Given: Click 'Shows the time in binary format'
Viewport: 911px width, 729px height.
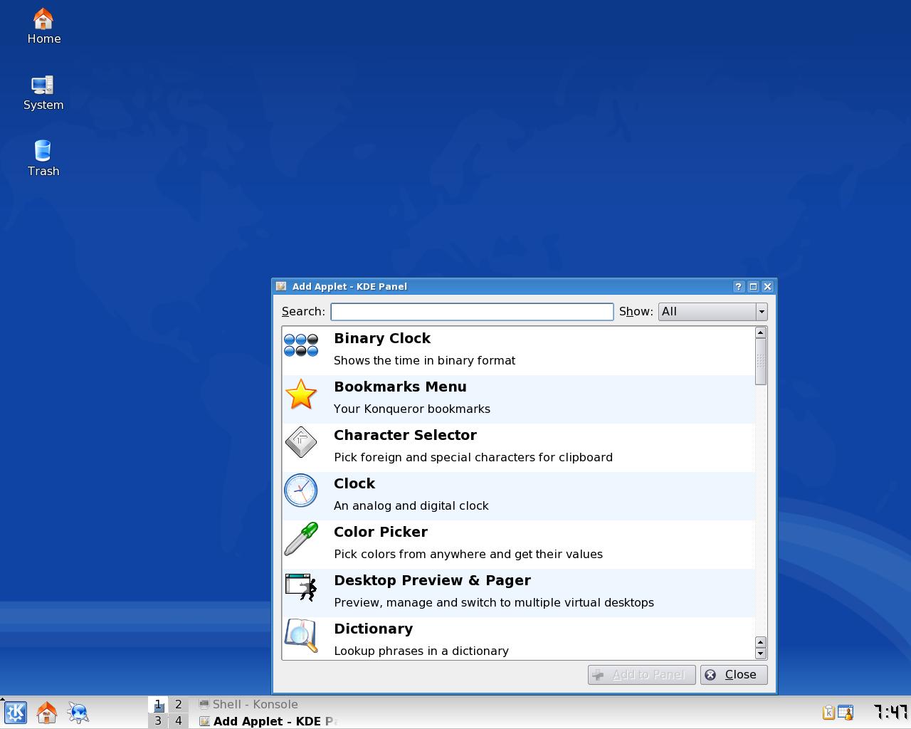Looking at the screenshot, I should [x=424, y=360].
